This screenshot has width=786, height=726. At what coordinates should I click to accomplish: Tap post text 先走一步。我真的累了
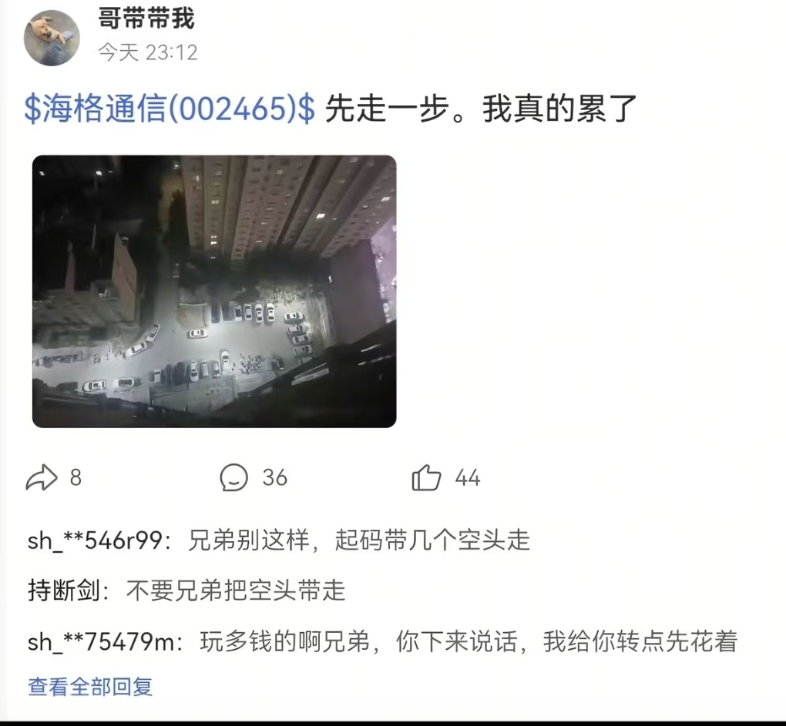click(481, 109)
